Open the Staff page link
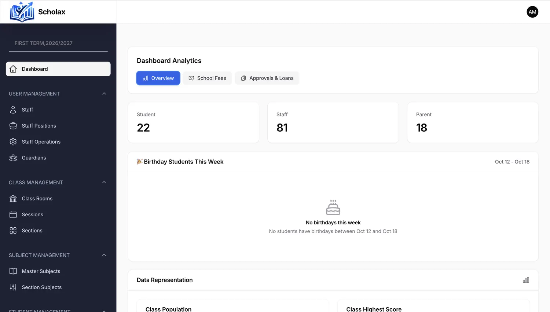Viewport: 550px width, 312px height. pyautogui.click(x=27, y=110)
